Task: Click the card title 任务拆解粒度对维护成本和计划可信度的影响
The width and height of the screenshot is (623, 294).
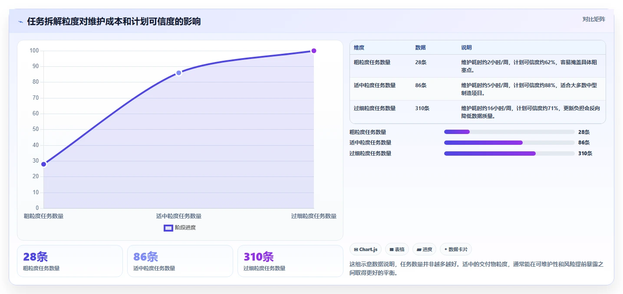Action: coord(114,22)
